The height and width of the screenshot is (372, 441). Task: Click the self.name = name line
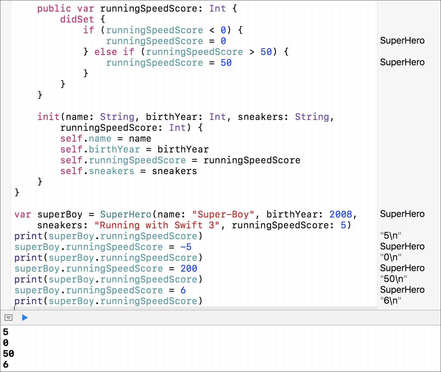pyautogui.click(x=106, y=139)
